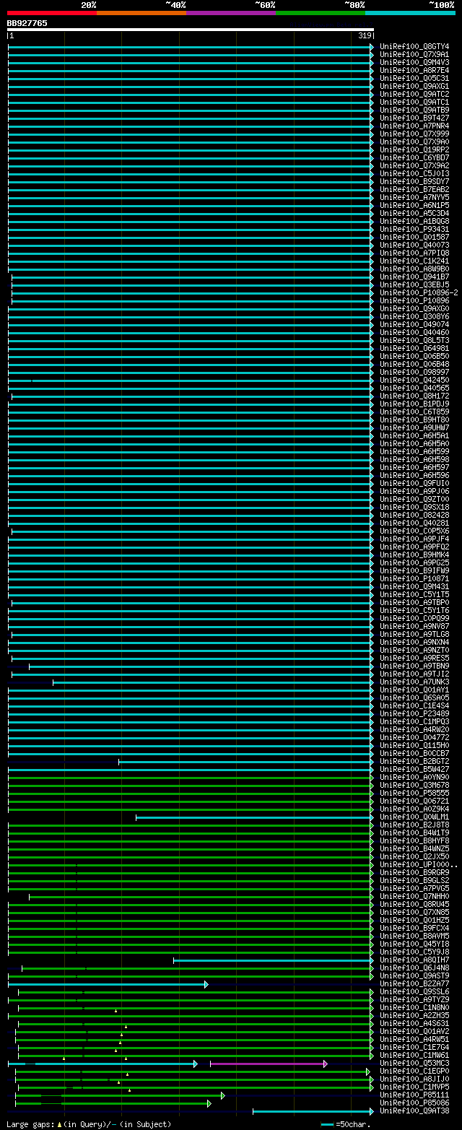Screen dimensions: 462x1130
Task: Select the UniRef100_A7PVG5 label
Action: 414,889
